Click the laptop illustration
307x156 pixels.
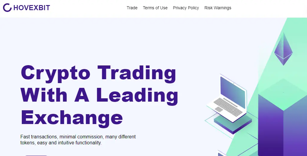tap(227, 98)
